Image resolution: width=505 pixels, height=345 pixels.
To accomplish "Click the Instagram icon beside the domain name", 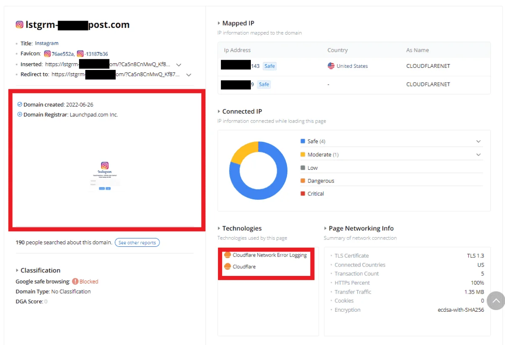I will (19, 24).
